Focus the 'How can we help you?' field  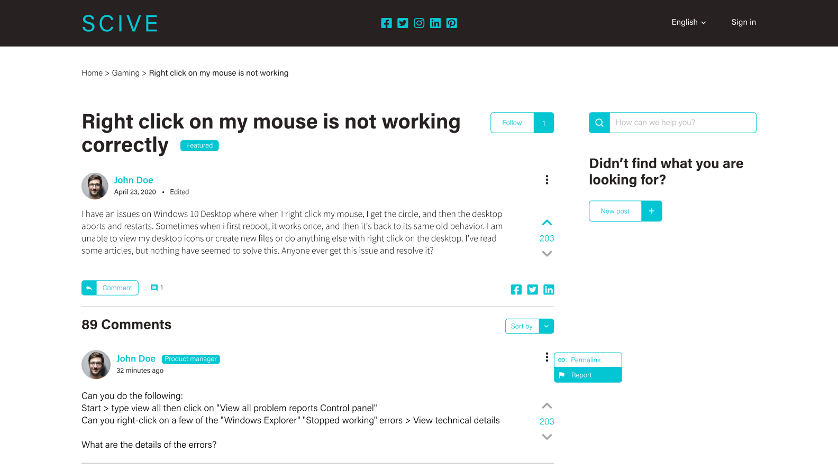point(682,123)
